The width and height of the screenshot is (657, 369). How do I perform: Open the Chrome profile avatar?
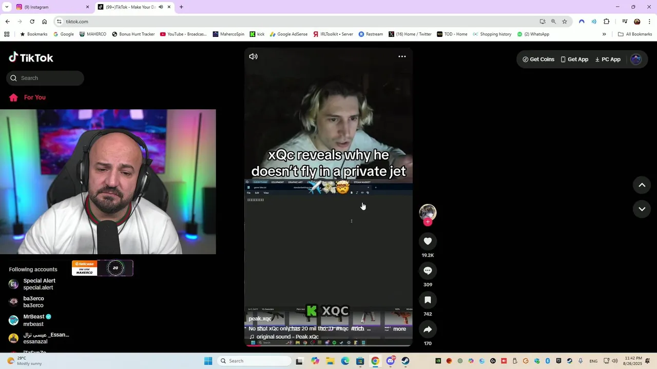click(x=637, y=22)
